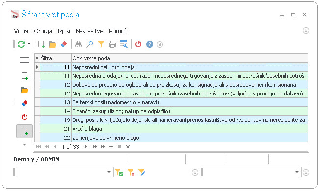Click the eraser delete icon in top toolbar
Screen dimensions: 319x191
pyautogui.click(x=64, y=44)
